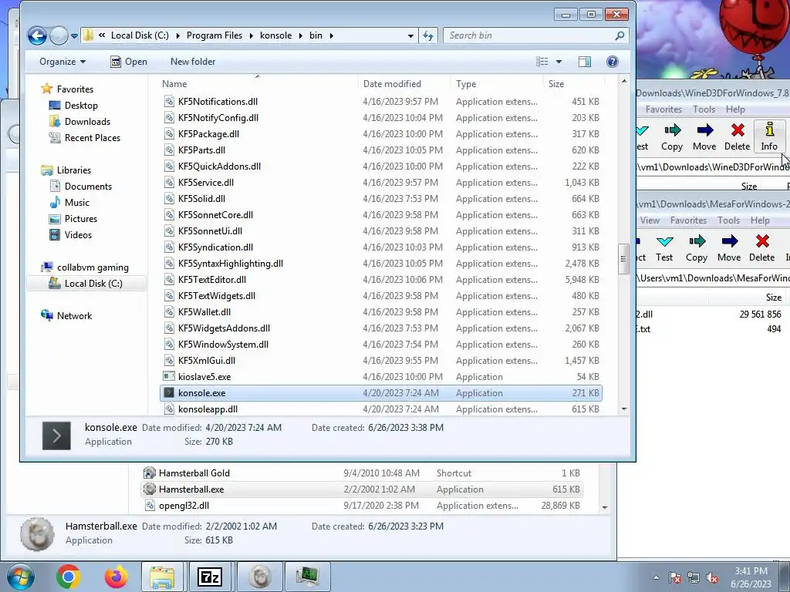This screenshot has width=790, height=592.
Task: Open the recent locations dropdown arrow
Action: point(74,35)
